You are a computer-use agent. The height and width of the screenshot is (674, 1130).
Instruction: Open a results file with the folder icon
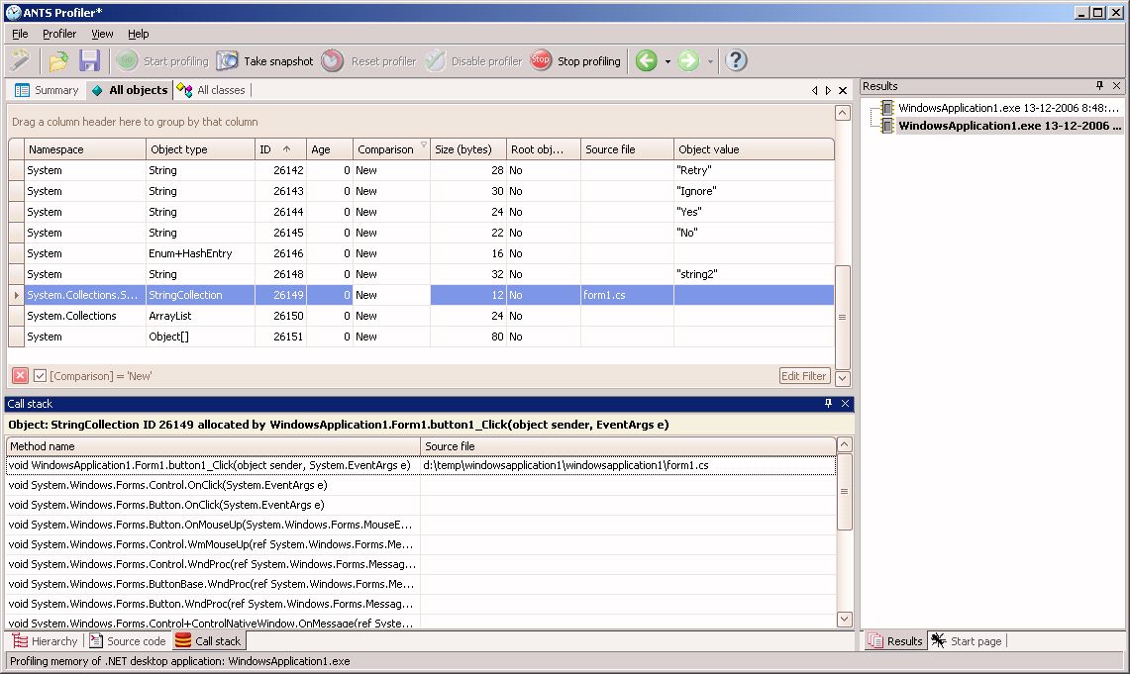click(58, 61)
